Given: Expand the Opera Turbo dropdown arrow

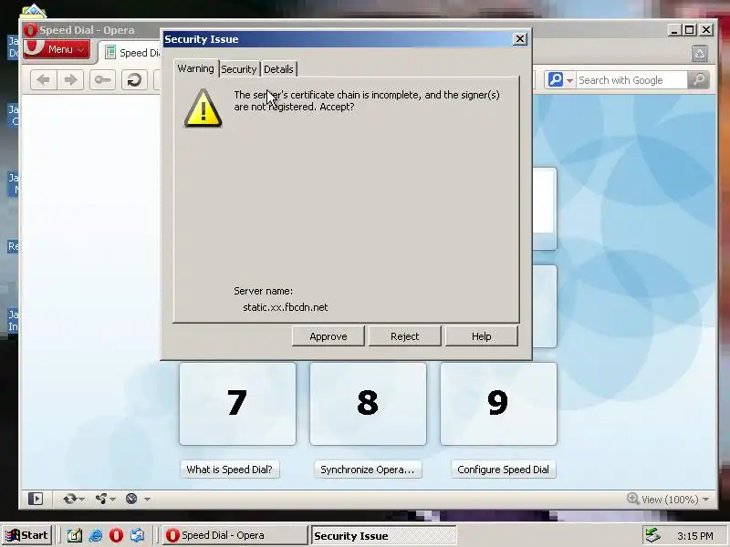Looking at the screenshot, I should coord(147,499).
